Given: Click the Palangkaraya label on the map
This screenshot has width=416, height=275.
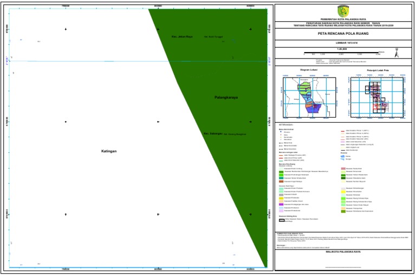Looking at the screenshot, I should tap(226, 98).
